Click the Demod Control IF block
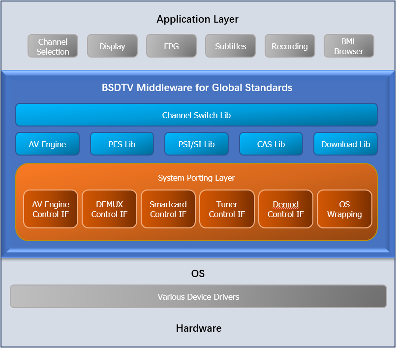This screenshot has height=348, width=396. coord(285,209)
